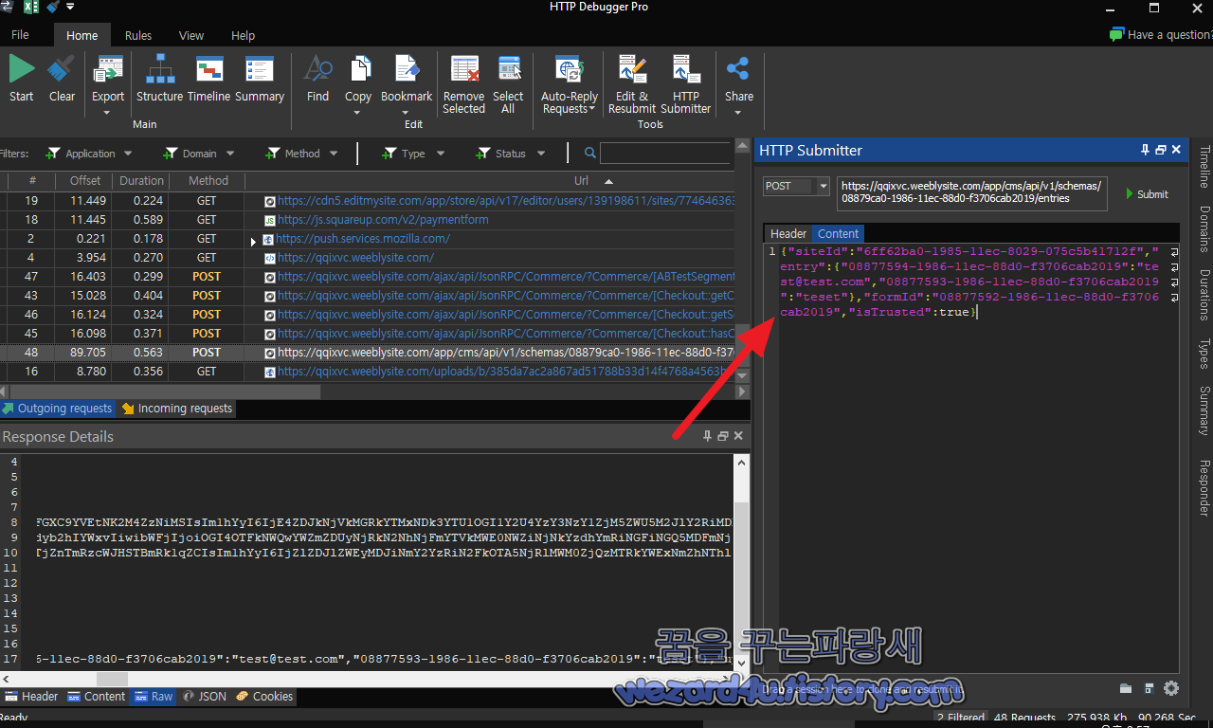Click the open session folder icon in Submitter

click(x=1126, y=688)
